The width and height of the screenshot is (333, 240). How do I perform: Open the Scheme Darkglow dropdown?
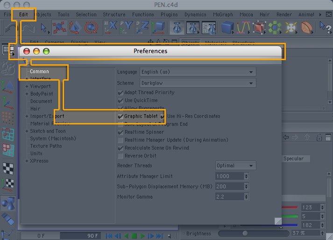coord(198,83)
